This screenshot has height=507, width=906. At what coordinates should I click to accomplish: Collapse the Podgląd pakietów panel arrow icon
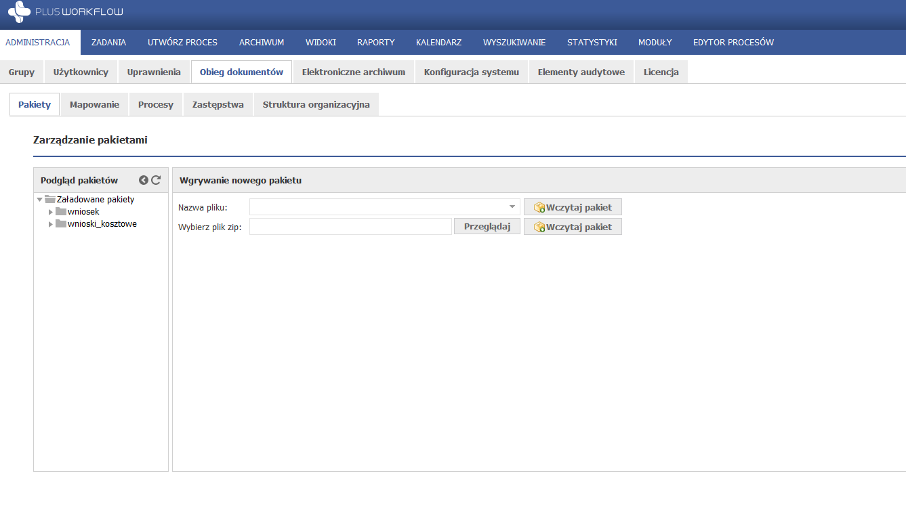point(144,180)
